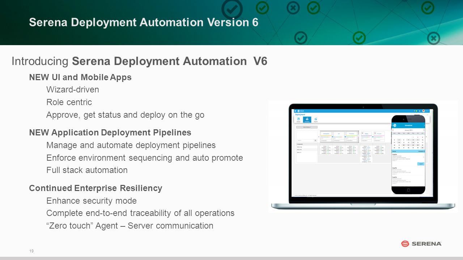Click the Enhance security mode bullet
This screenshot has width=463, height=260.
[92, 201]
